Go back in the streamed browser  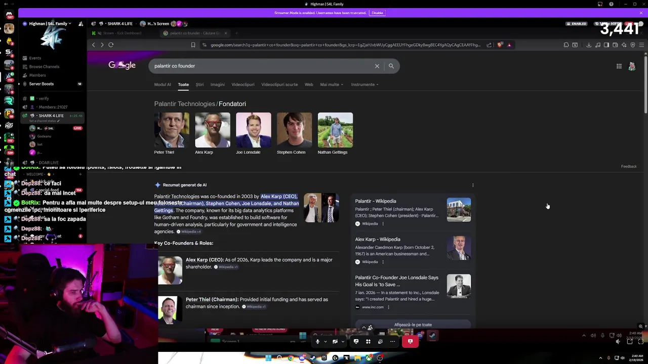pyautogui.click(x=94, y=45)
